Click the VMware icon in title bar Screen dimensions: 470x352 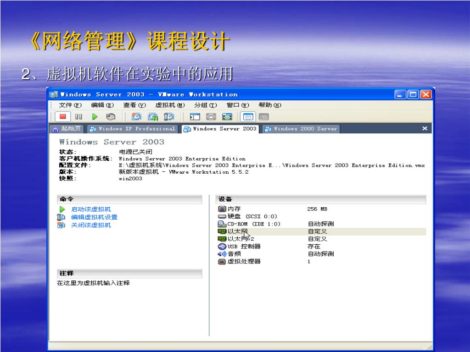click(x=53, y=94)
